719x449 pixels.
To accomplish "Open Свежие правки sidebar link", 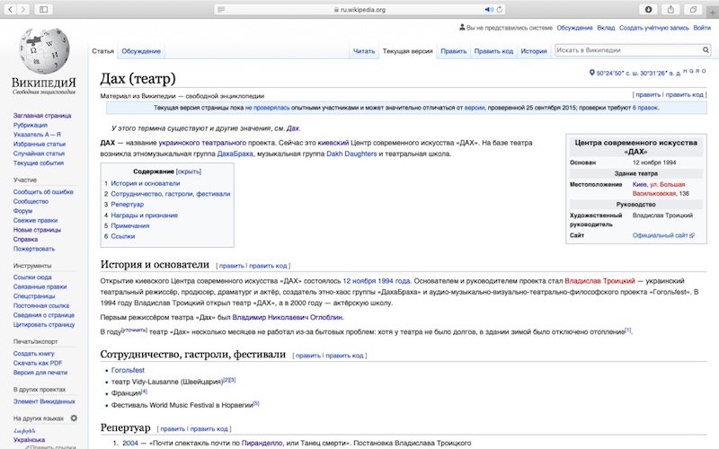I will 35,220.
